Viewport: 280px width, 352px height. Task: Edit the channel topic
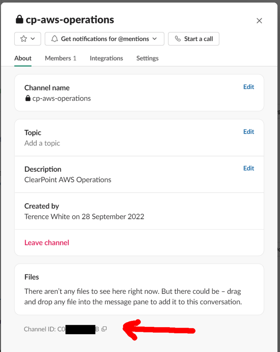248,131
